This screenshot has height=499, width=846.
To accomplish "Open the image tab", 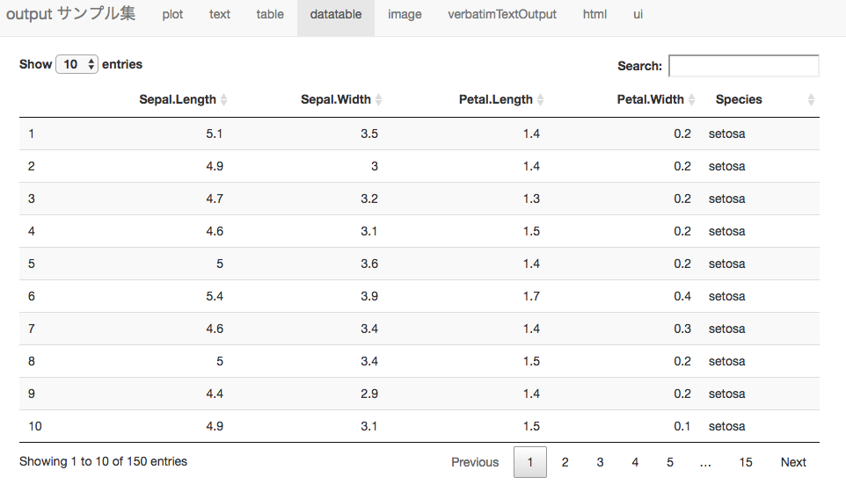I will pos(405,15).
